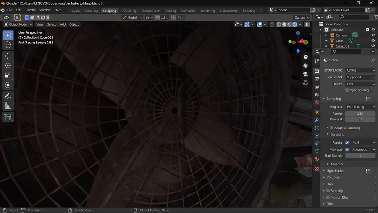378x213 pixels.
Task: Expand the Advanced subpanel
Action: point(337,164)
